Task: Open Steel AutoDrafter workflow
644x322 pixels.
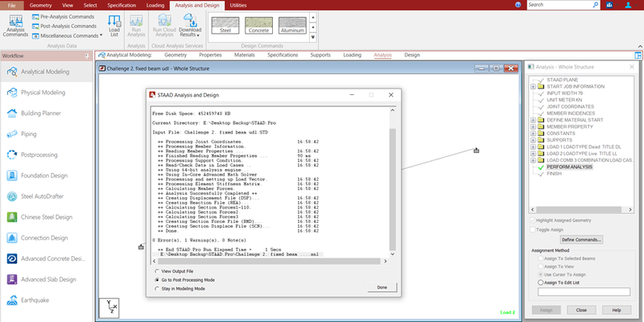Action: pyautogui.click(x=47, y=196)
